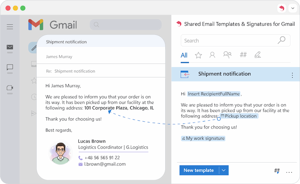Click the Inbox icon in Gmail left menu
The image size is (300, 184).
(34, 64)
